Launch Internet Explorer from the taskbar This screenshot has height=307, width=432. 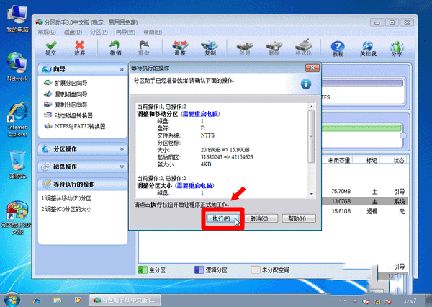click(x=37, y=300)
